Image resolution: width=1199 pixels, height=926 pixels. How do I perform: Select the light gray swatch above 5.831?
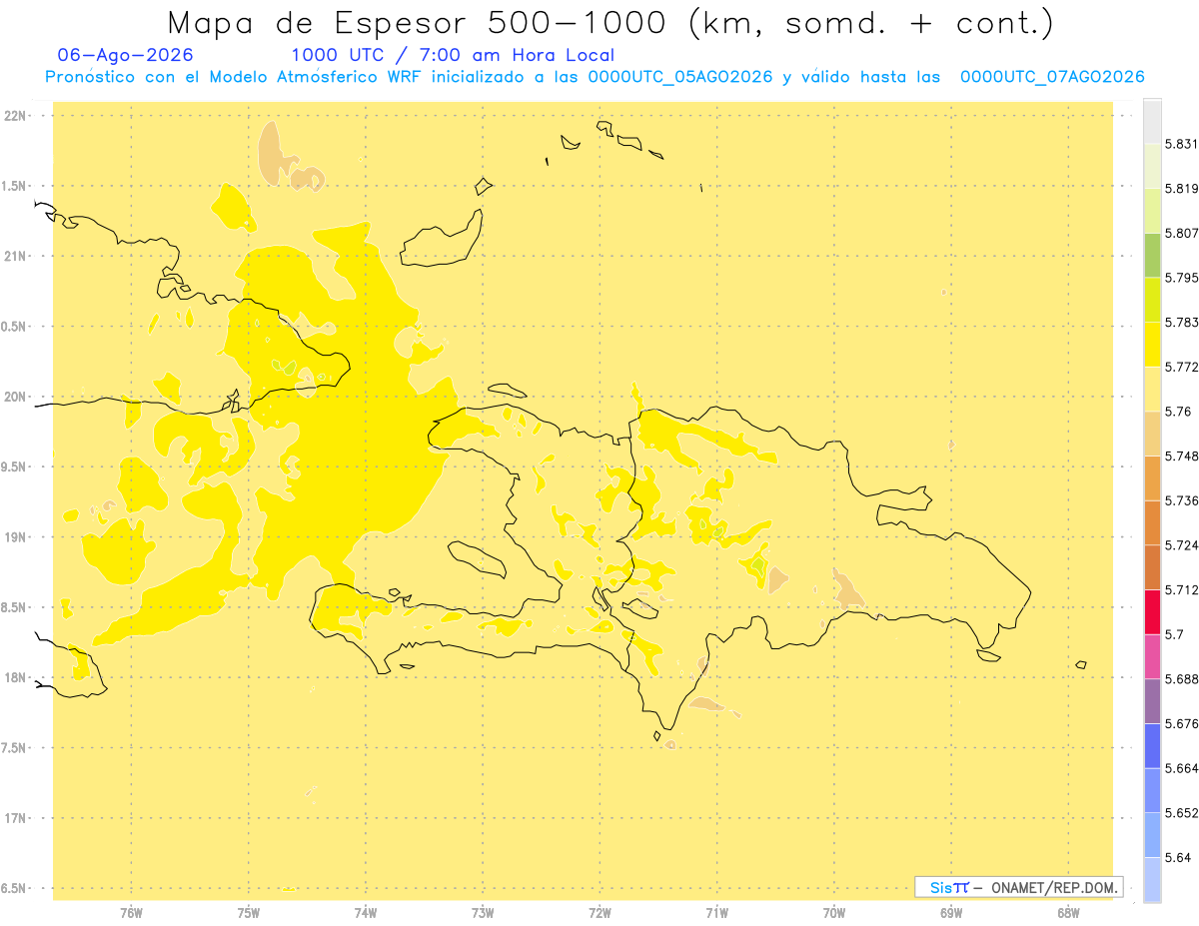(x=1152, y=121)
